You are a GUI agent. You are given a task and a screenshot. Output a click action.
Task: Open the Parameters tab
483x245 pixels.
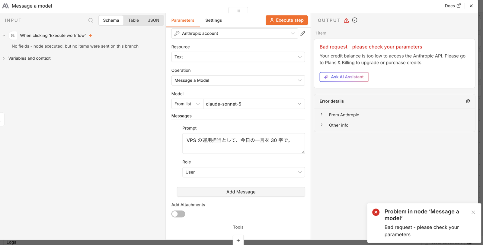pos(183,20)
